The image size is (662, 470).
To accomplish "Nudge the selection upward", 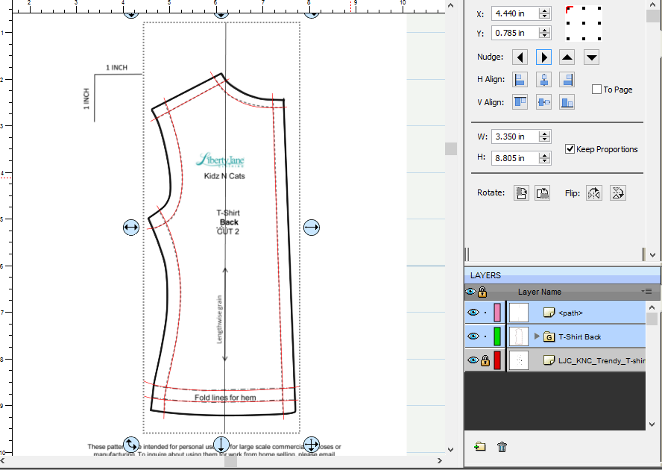I will 568,57.
